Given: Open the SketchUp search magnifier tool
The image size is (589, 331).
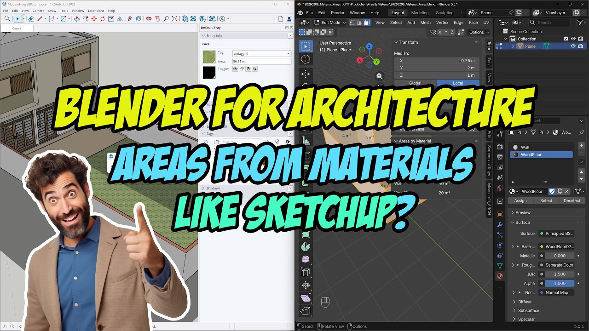Looking at the screenshot, I should [7, 19].
